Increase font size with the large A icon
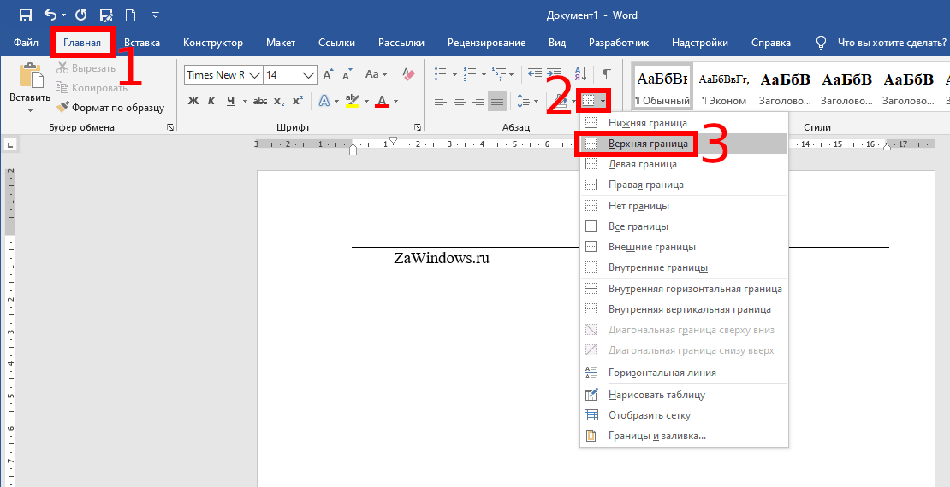The image size is (950, 487). [328, 75]
